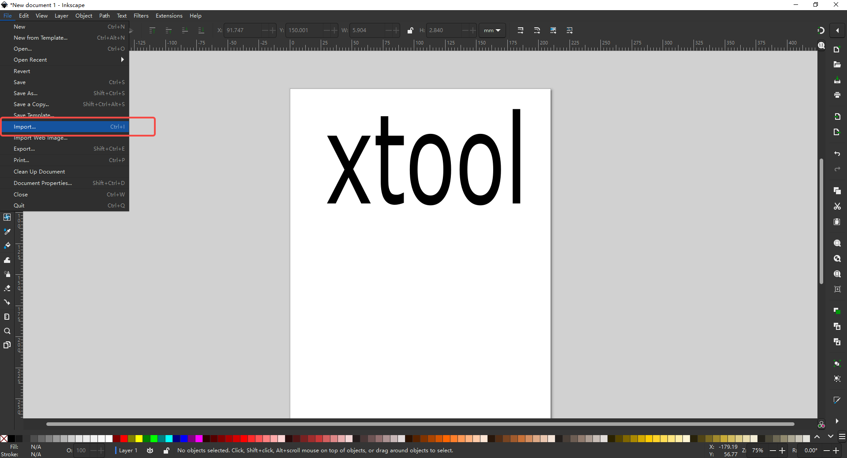Select the Mesh gradient tool
847x458 pixels.
tap(7, 217)
